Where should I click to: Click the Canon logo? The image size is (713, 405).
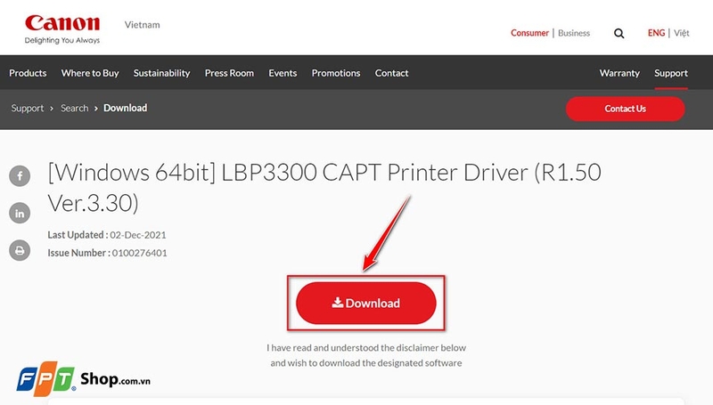[x=62, y=29]
